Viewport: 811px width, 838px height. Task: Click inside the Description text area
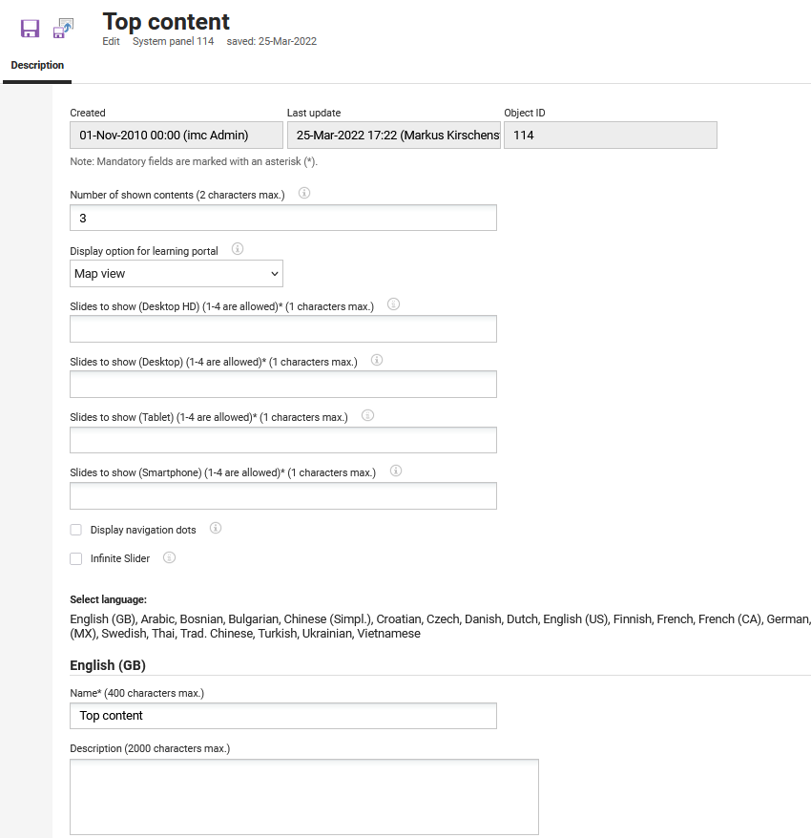tap(303, 797)
